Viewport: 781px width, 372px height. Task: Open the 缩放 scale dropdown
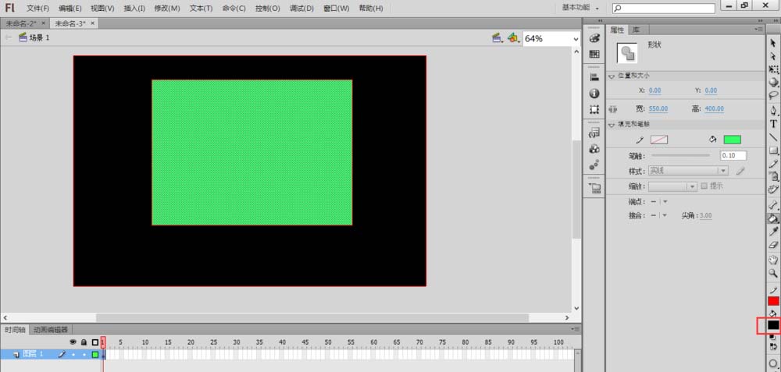pos(672,186)
